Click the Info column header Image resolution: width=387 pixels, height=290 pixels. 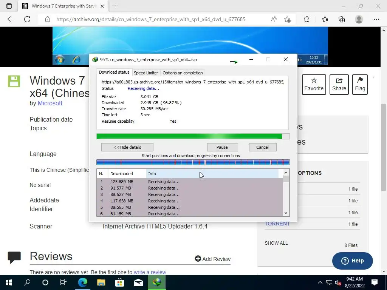pos(212,174)
